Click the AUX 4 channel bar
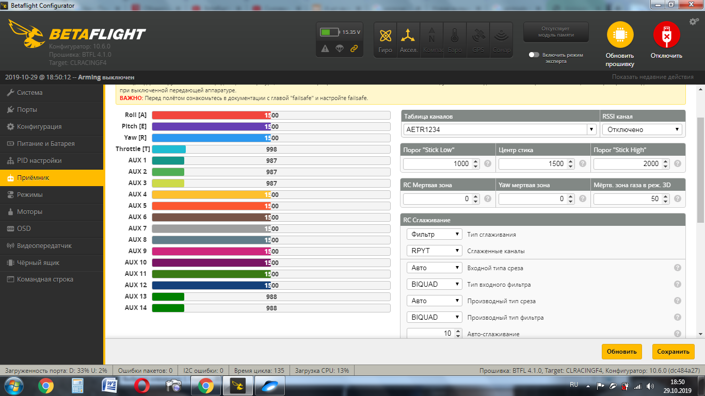 271,195
